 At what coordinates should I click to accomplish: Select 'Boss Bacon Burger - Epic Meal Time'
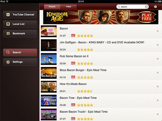click(x=83, y=70)
